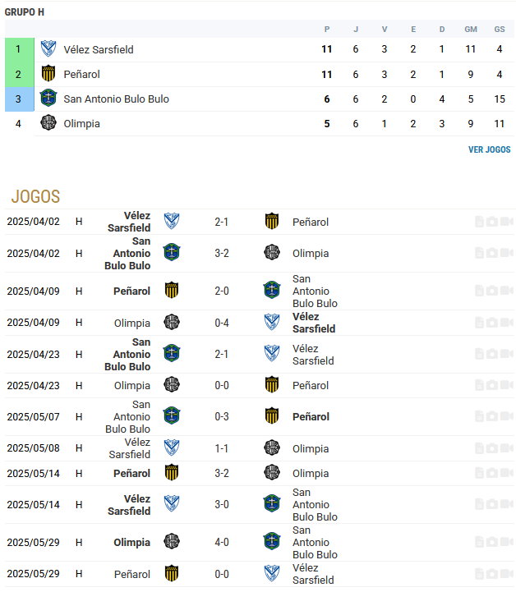
Task: Open the 4-0 score of Olimpia vs San Antonio
Action: [221, 542]
